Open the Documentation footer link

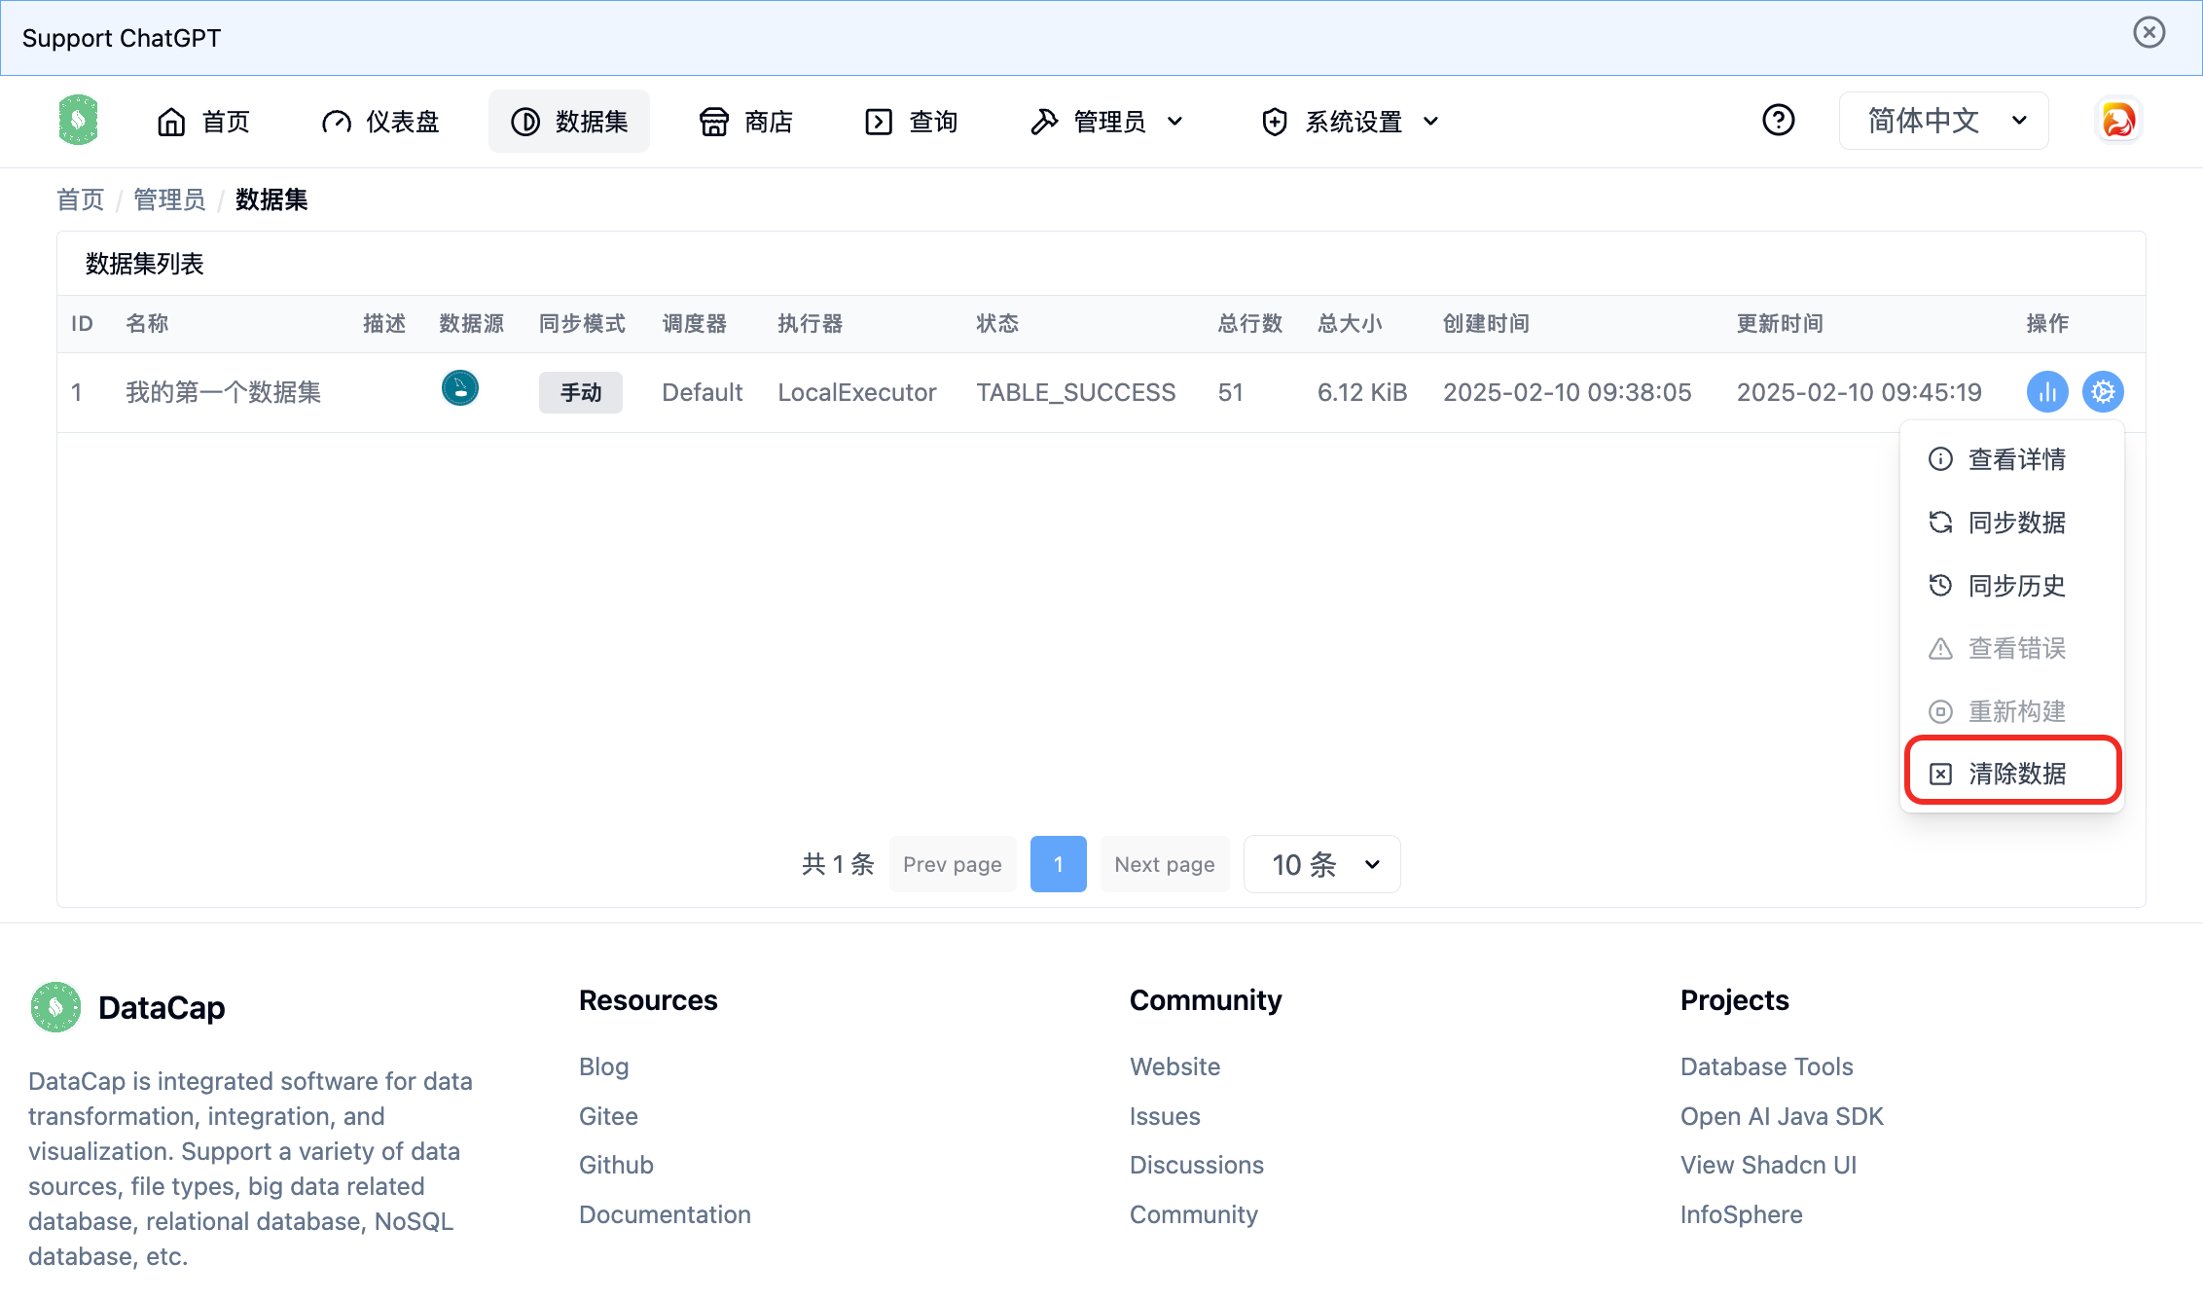tap(666, 1214)
